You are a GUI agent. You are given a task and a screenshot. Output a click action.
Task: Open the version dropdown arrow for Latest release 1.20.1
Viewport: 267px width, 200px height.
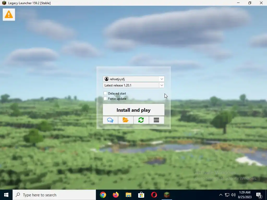162,85
